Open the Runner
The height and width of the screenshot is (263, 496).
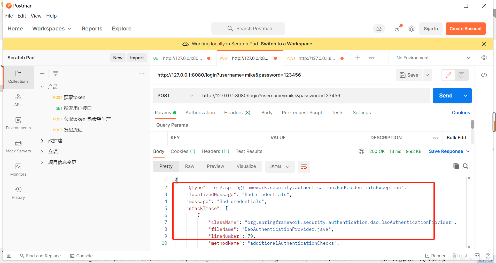(x=435, y=256)
